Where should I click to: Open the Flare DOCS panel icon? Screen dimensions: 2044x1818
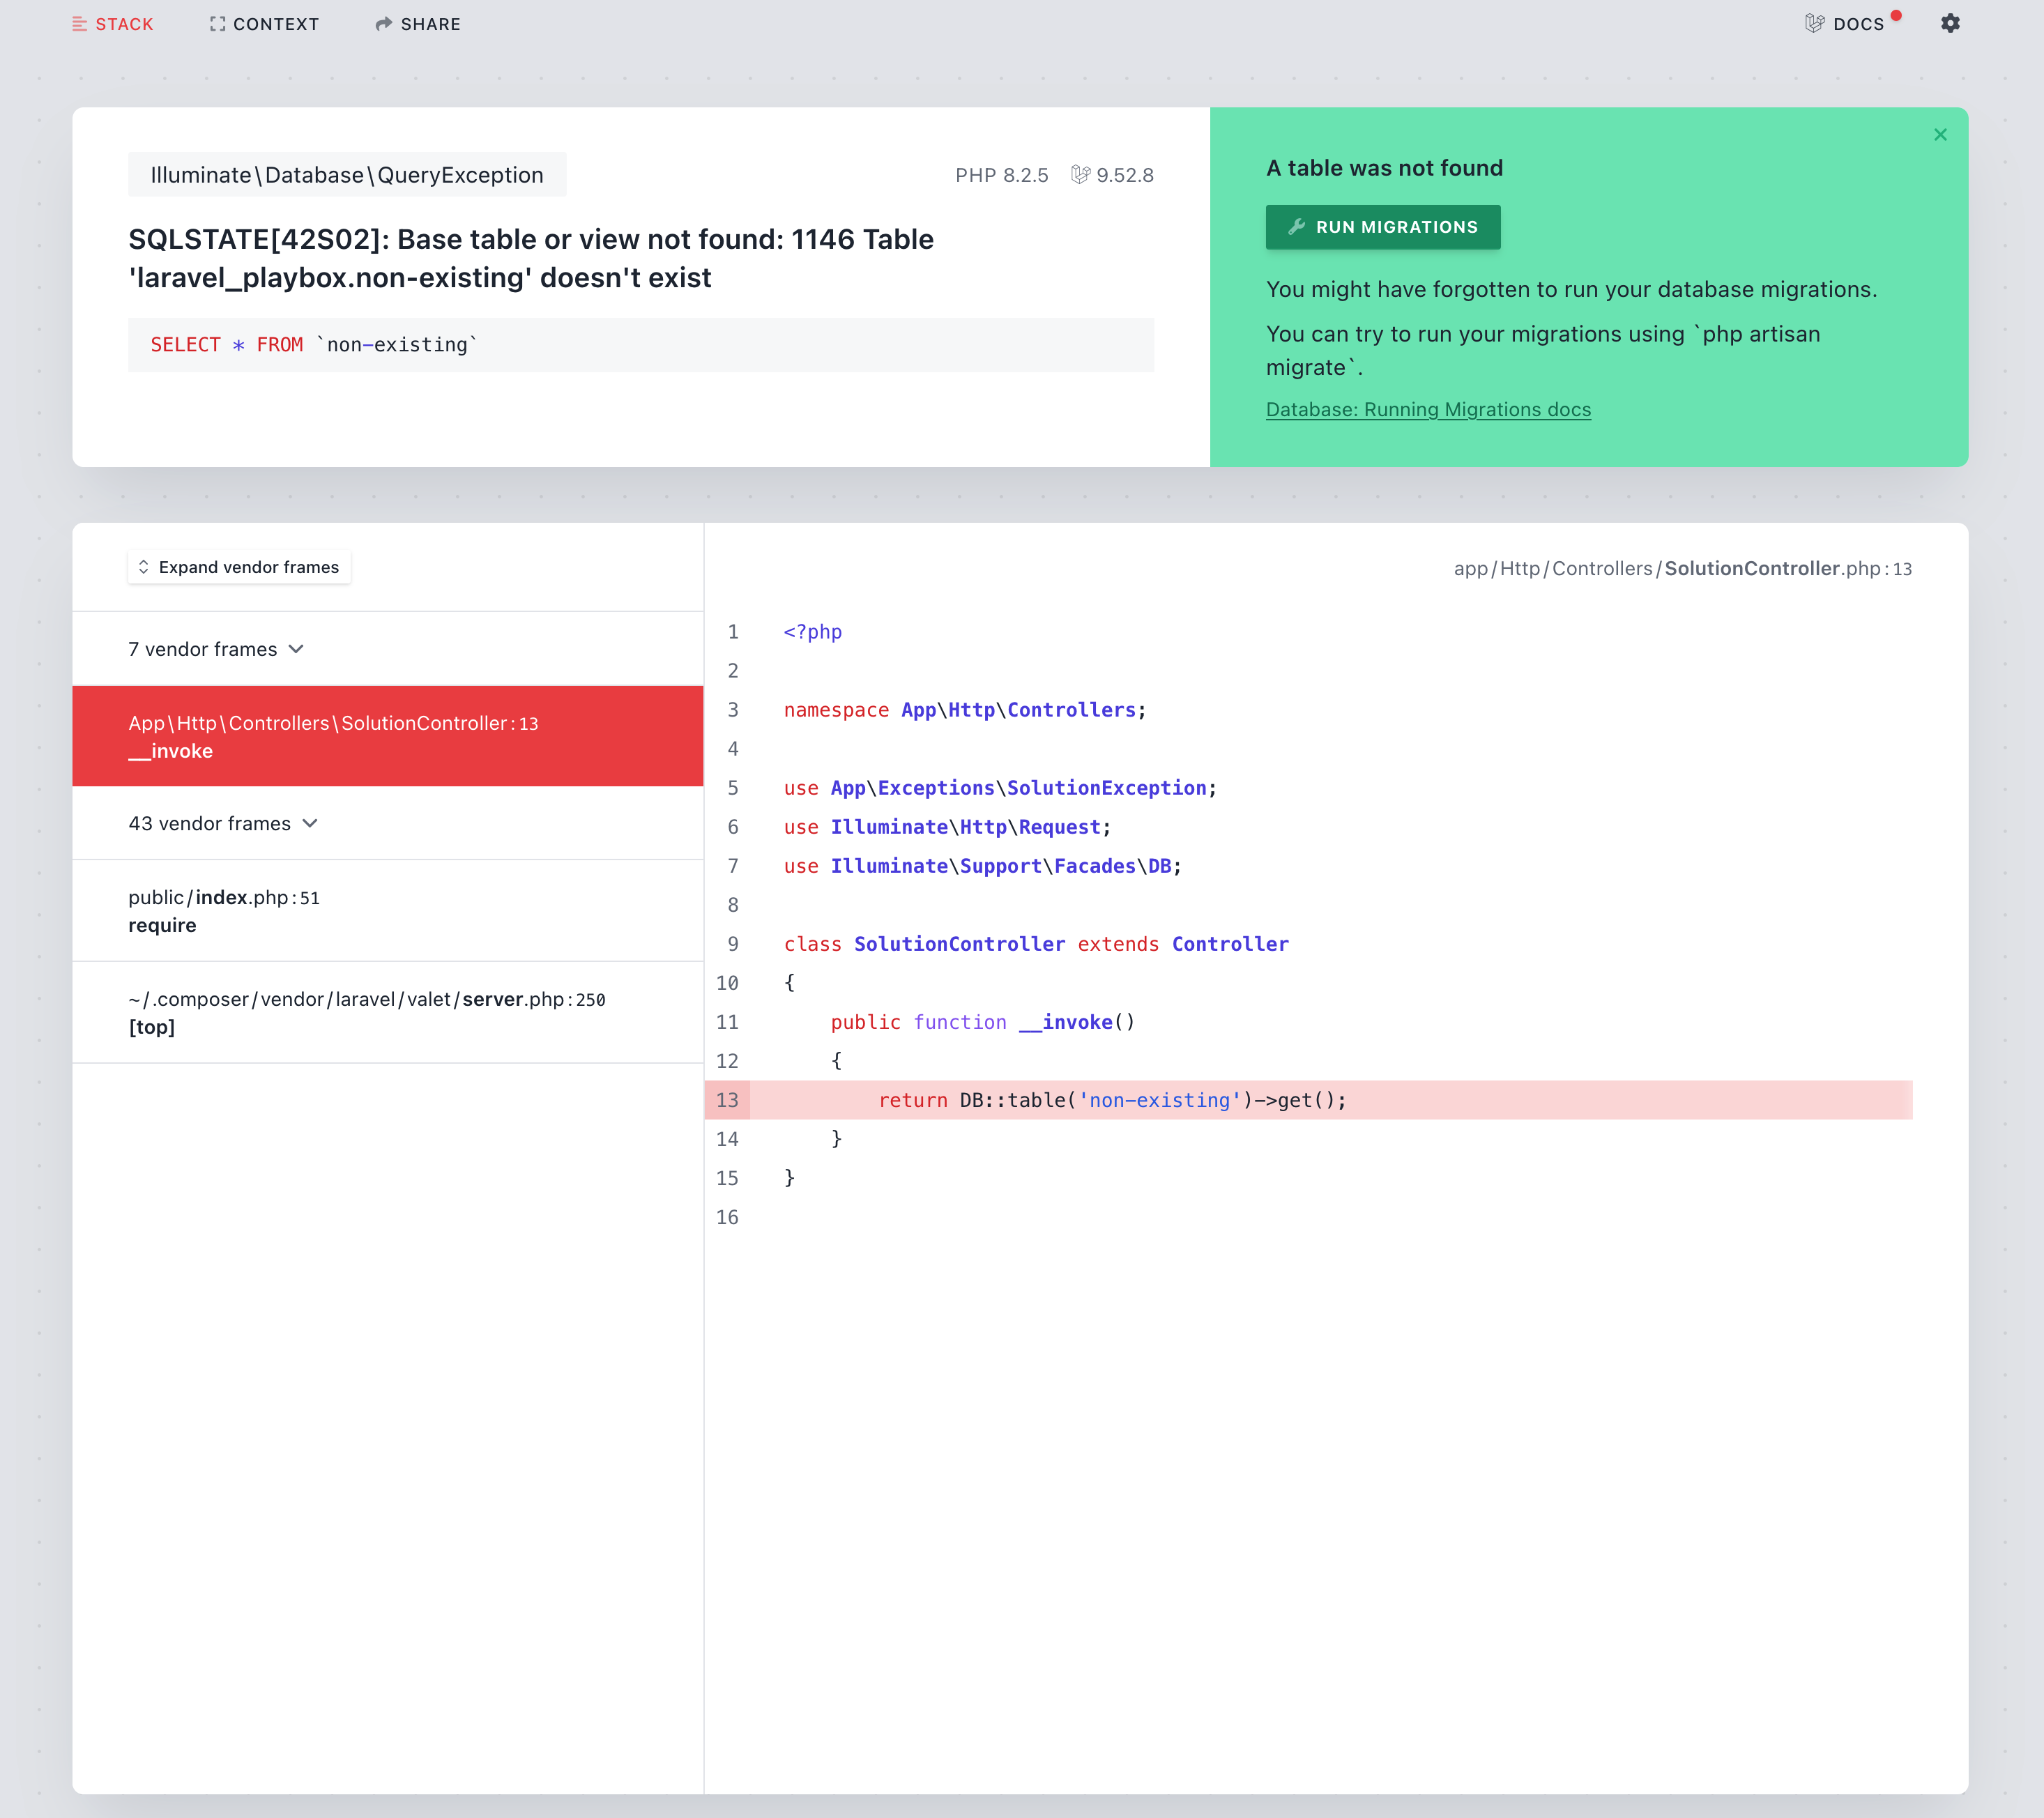[1815, 23]
